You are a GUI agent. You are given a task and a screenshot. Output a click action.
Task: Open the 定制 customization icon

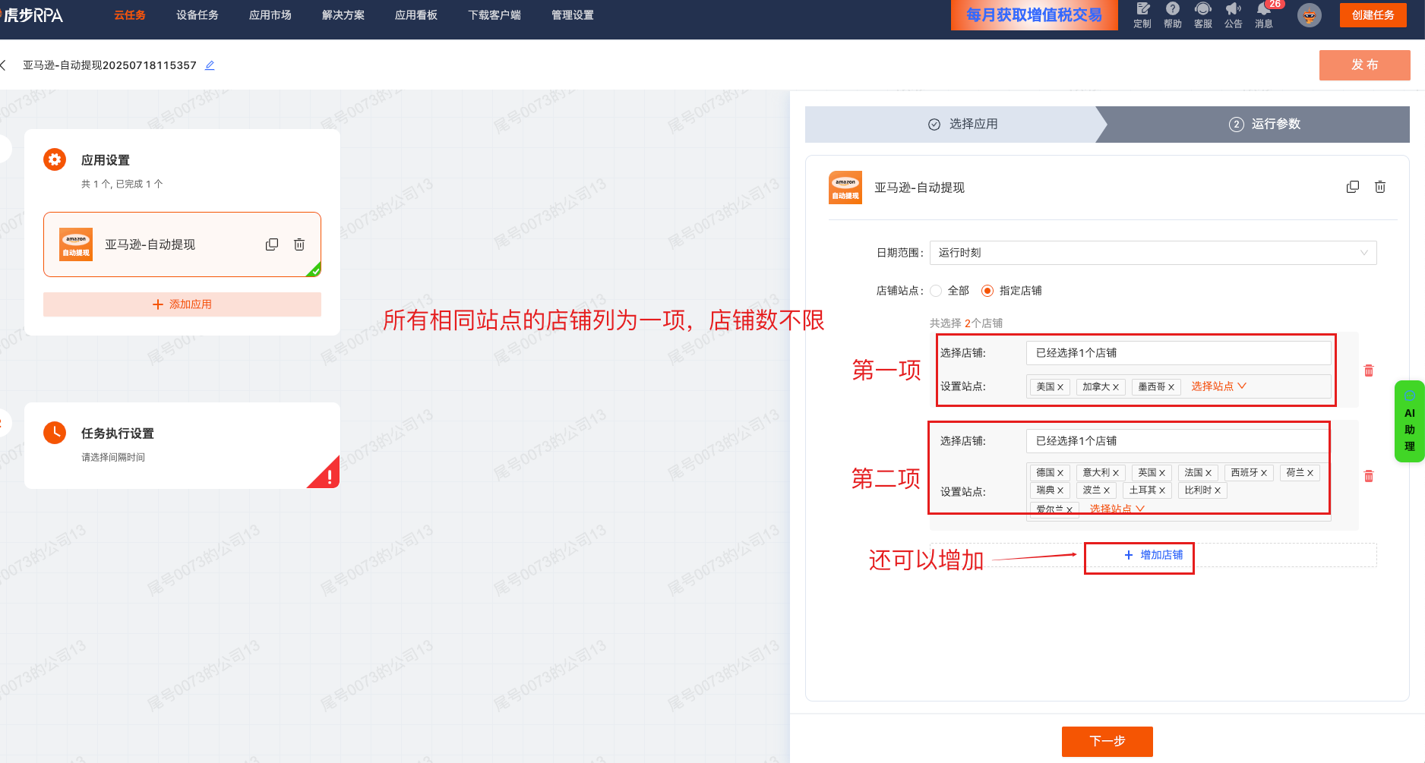click(x=1142, y=14)
